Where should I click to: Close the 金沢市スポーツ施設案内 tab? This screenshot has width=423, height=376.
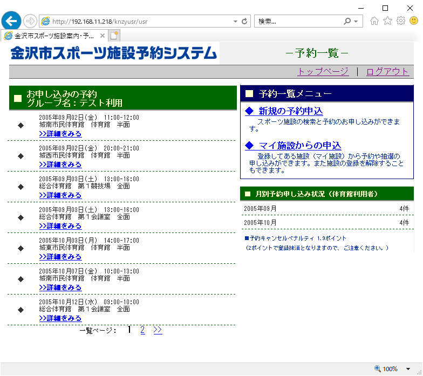click(x=103, y=36)
